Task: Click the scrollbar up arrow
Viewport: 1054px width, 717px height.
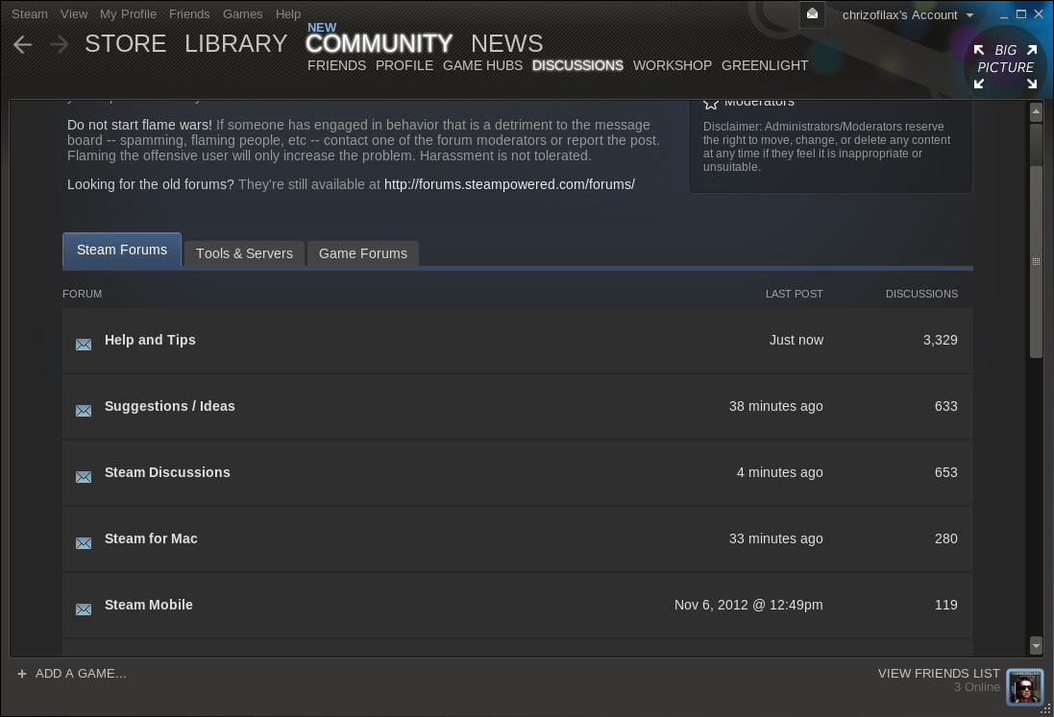Action: 1036,112
